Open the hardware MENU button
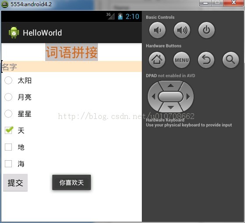The width and height of the screenshot is (245, 223). (181, 60)
